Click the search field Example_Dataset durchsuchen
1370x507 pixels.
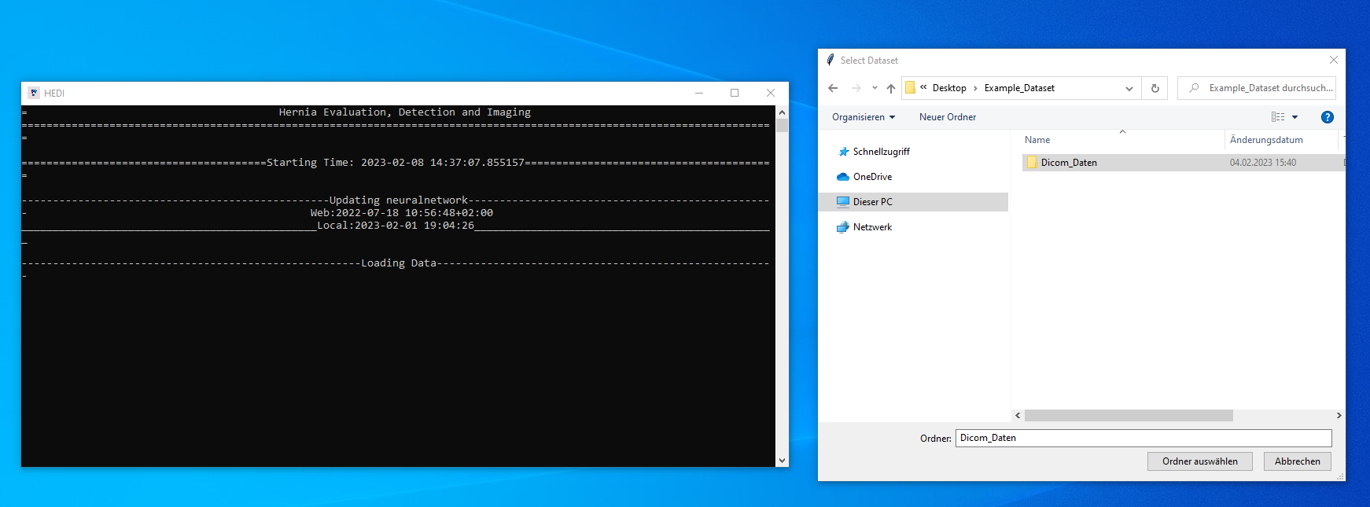(x=1257, y=88)
